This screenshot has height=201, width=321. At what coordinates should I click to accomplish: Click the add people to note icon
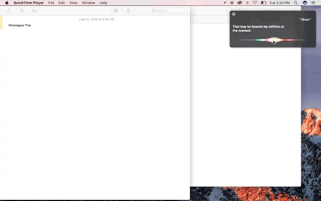(x=116, y=11)
